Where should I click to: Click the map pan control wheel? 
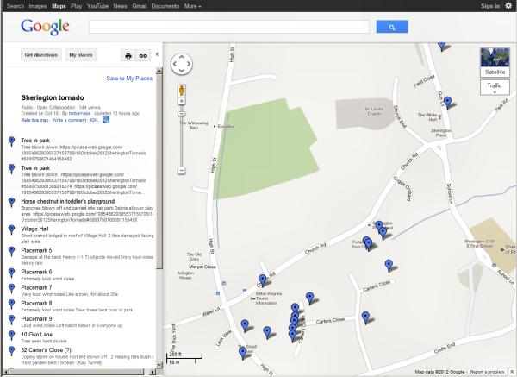(x=182, y=64)
